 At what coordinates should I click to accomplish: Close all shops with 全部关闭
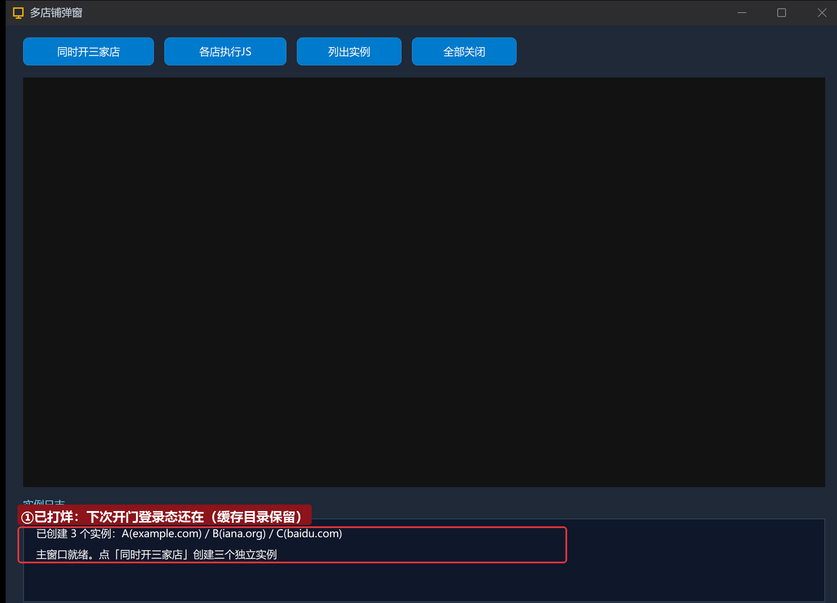[464, 51]
